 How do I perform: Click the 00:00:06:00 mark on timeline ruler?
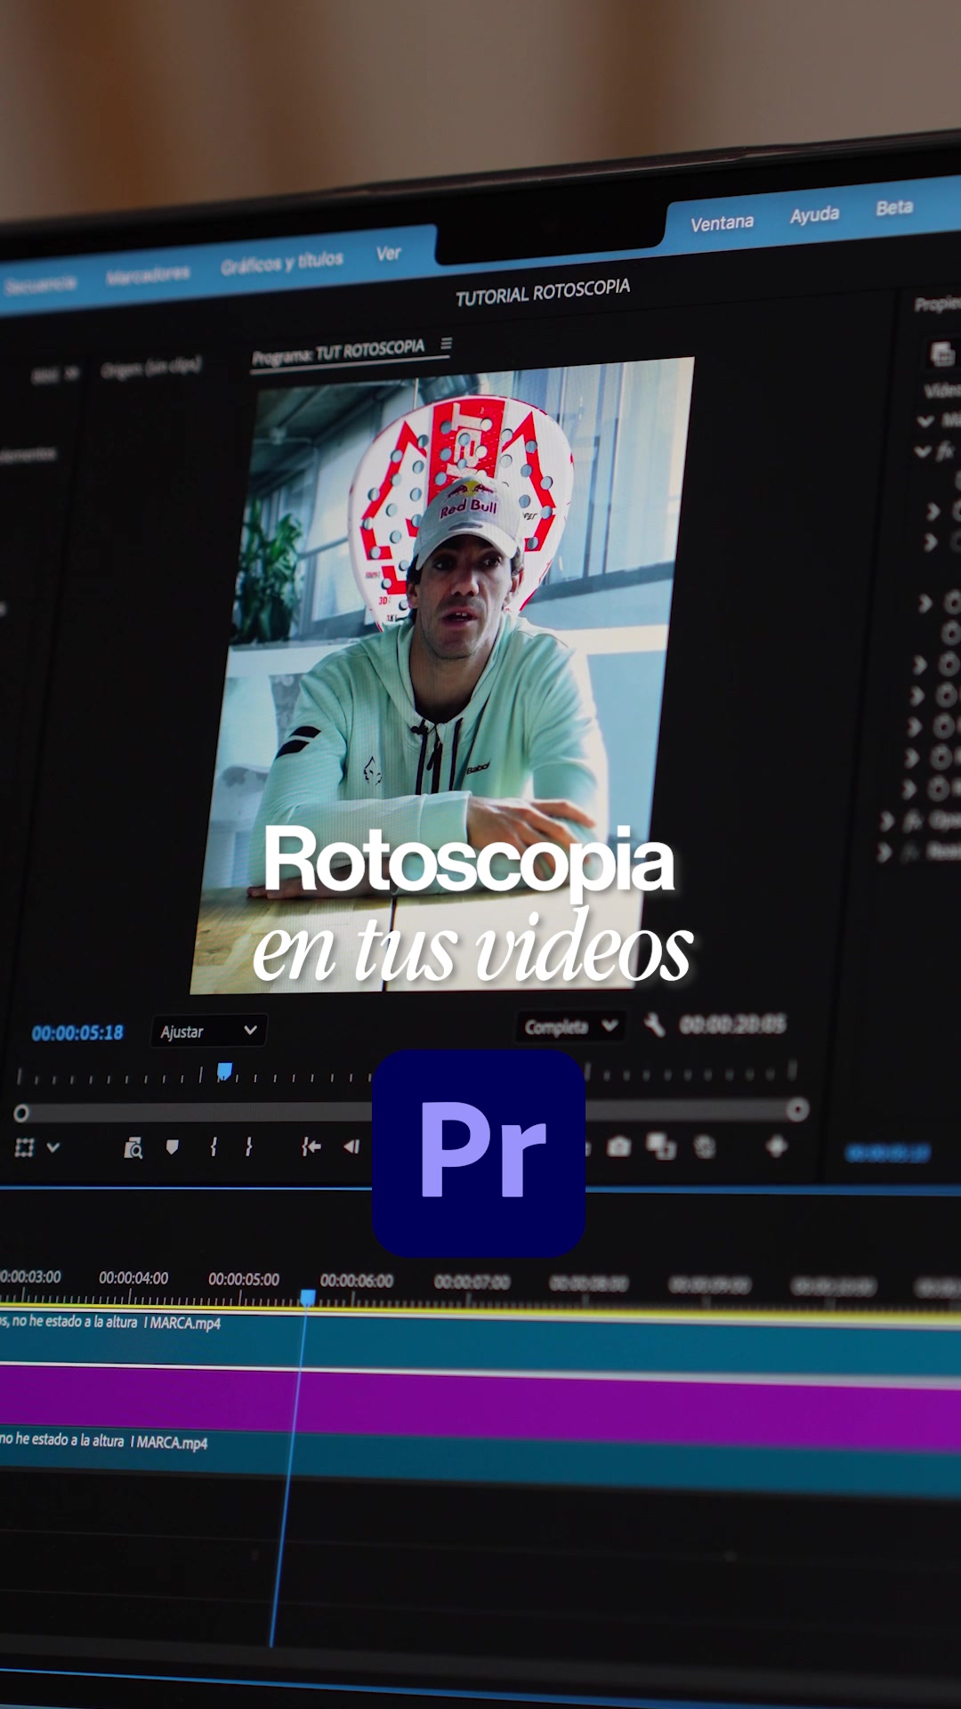pos(356,1280)
